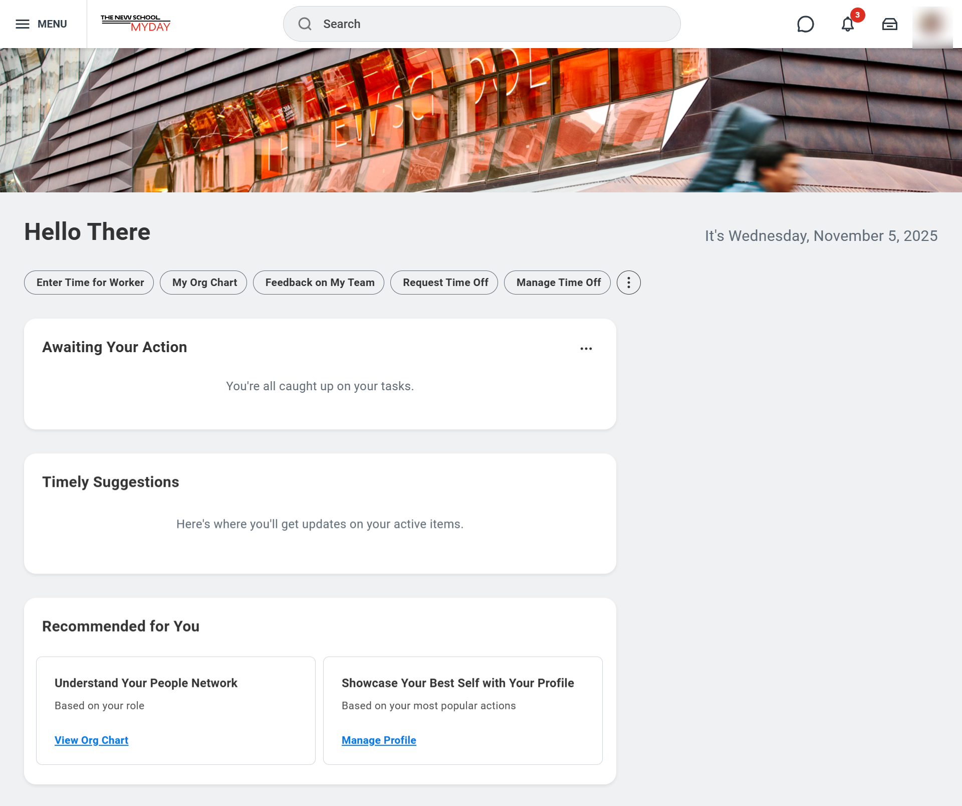Open notifications bell with 3 badge
Image resolution: width=962 pixels, height=806 pixels.
pyautogui.click(x=848, y=24)
